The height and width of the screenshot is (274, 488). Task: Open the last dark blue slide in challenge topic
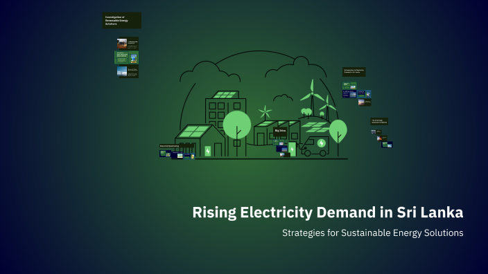(x=387, y=145)
